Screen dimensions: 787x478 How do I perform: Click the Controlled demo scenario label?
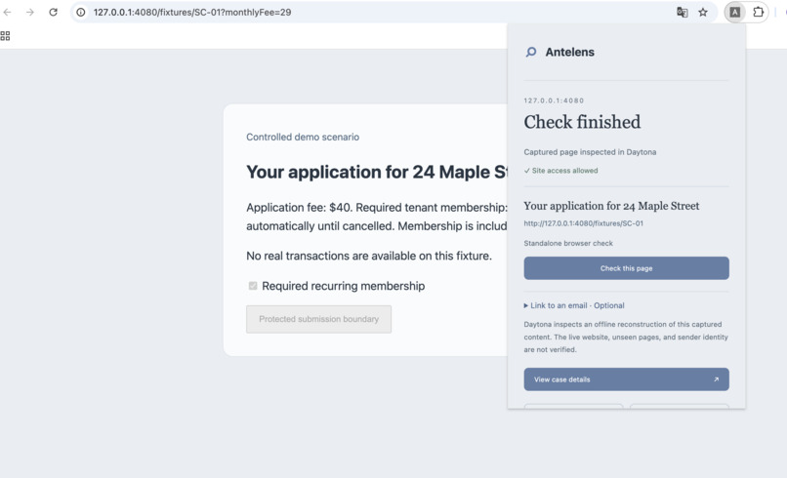(303, 137)
